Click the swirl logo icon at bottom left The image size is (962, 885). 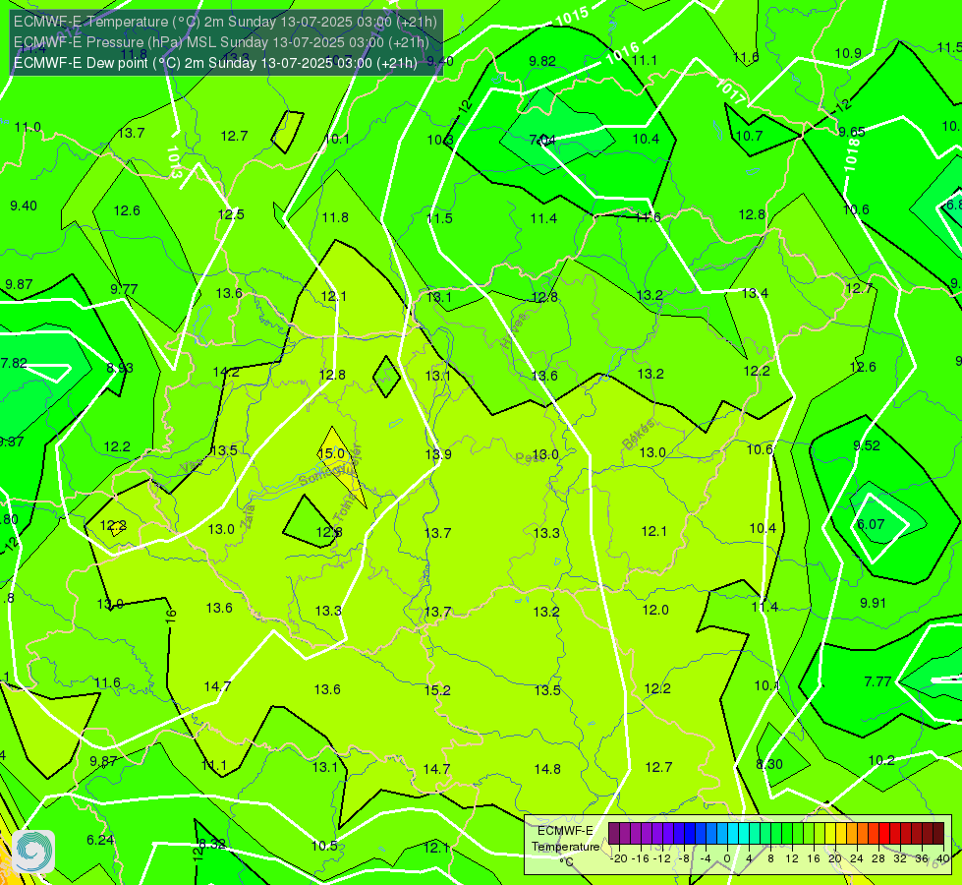tap(33, 852)
